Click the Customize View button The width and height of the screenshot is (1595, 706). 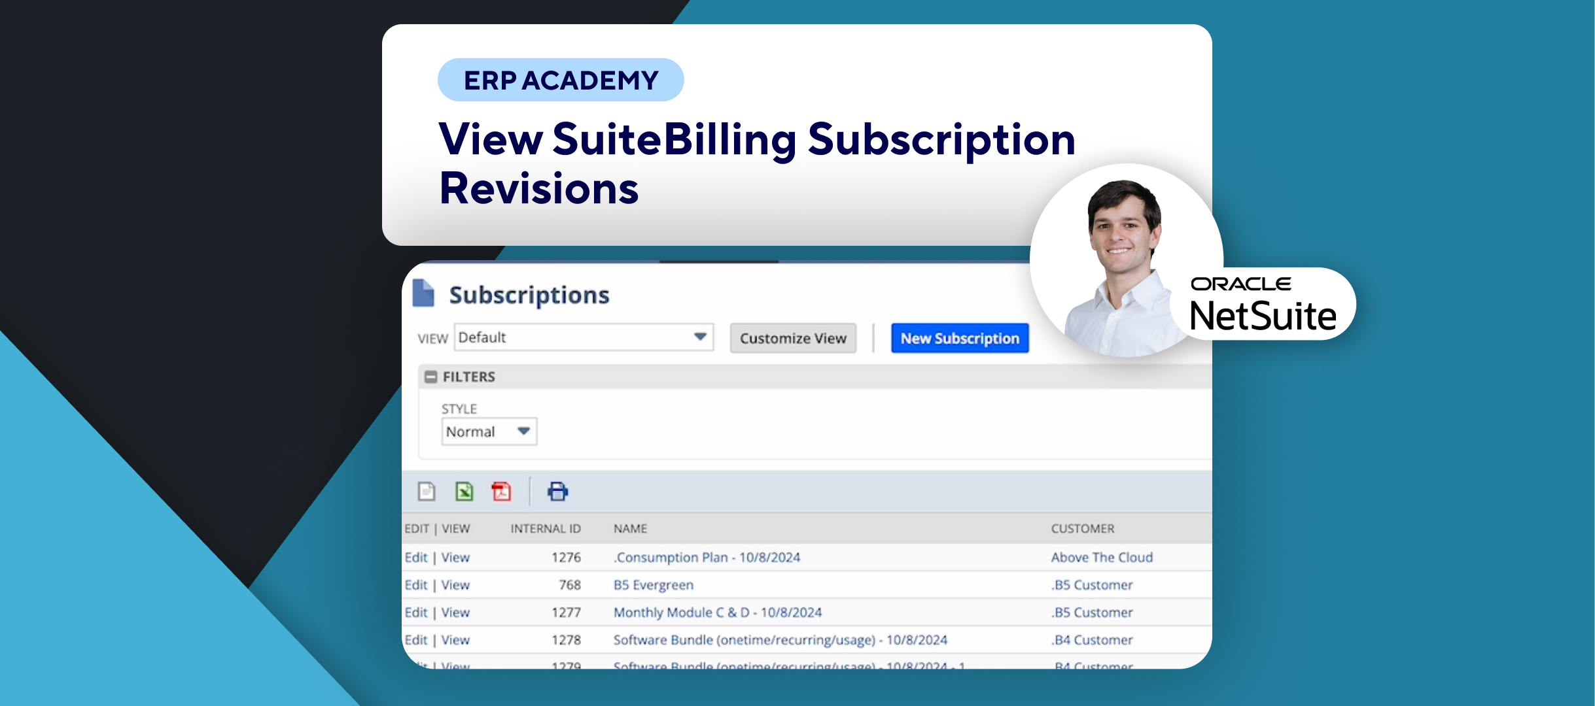792,338
